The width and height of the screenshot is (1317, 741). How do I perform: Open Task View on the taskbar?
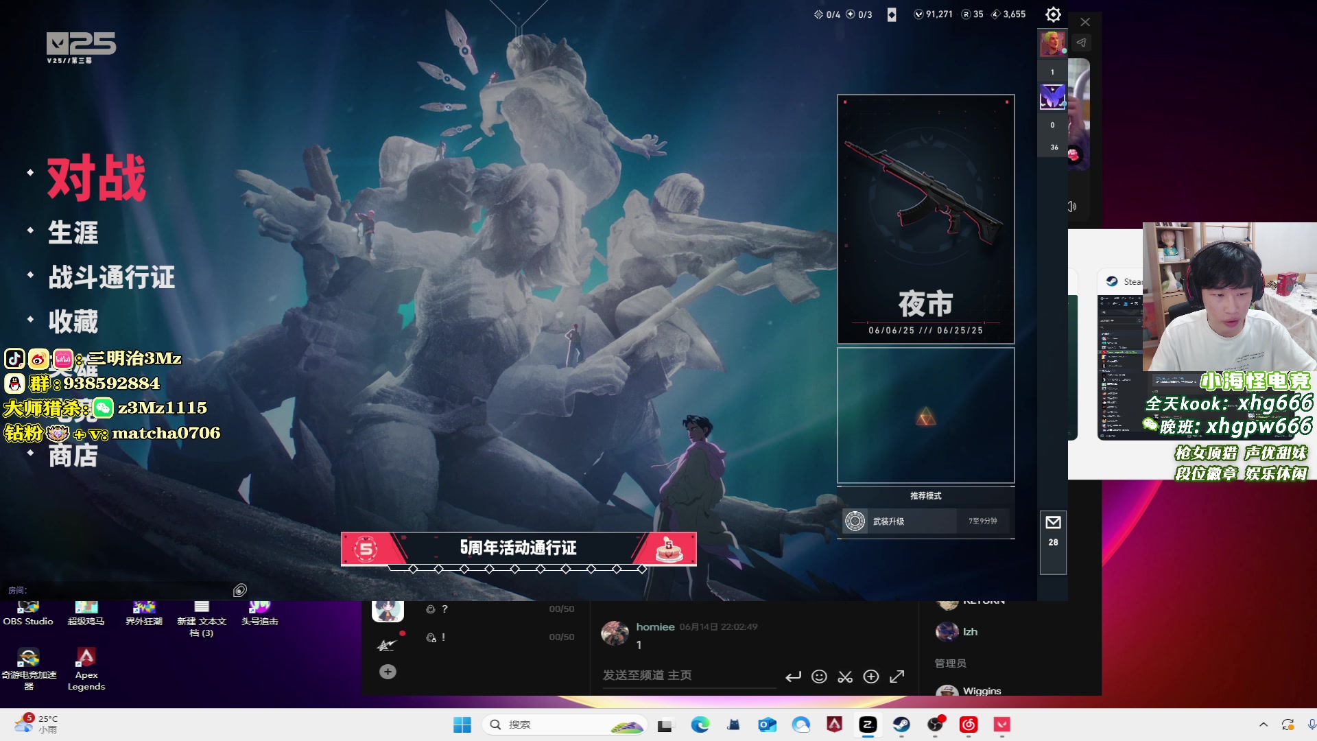[x=665, y=725]
